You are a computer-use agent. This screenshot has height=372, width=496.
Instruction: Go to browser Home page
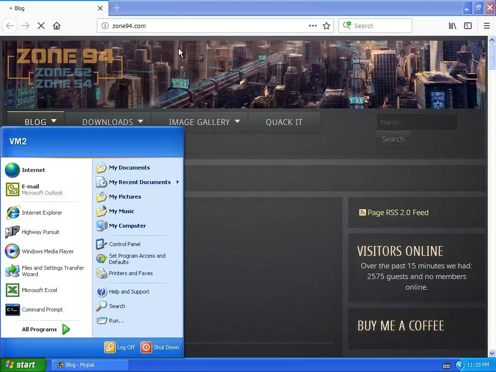[x=57, y=26]
